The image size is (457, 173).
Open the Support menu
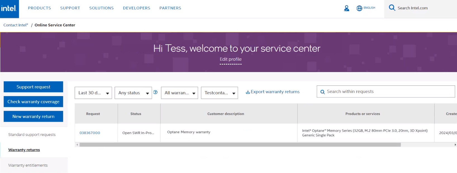70,8
